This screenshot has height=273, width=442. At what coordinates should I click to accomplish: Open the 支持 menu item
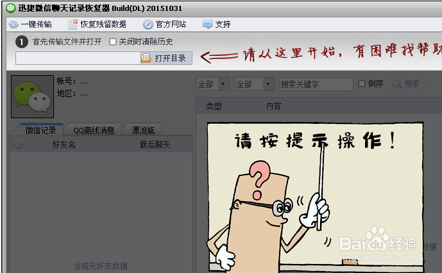click(x=217, y=24)
